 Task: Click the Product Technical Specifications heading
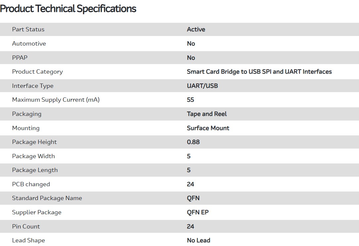[68, 9]
